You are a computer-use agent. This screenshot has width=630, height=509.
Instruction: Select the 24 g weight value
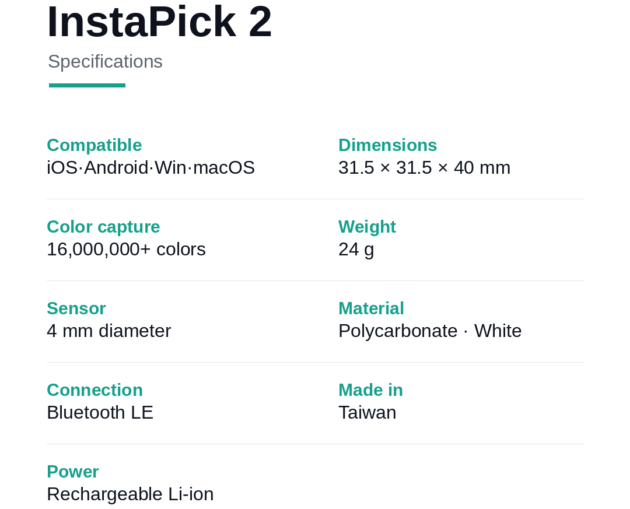(x=356, y=250)
